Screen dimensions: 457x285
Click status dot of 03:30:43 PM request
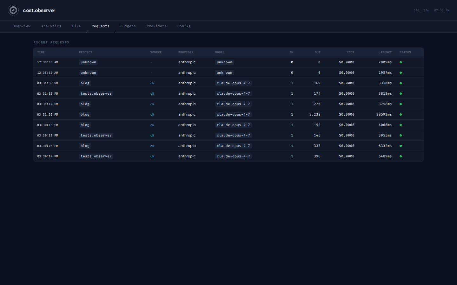pyautogui.click(x=401, y=125)
